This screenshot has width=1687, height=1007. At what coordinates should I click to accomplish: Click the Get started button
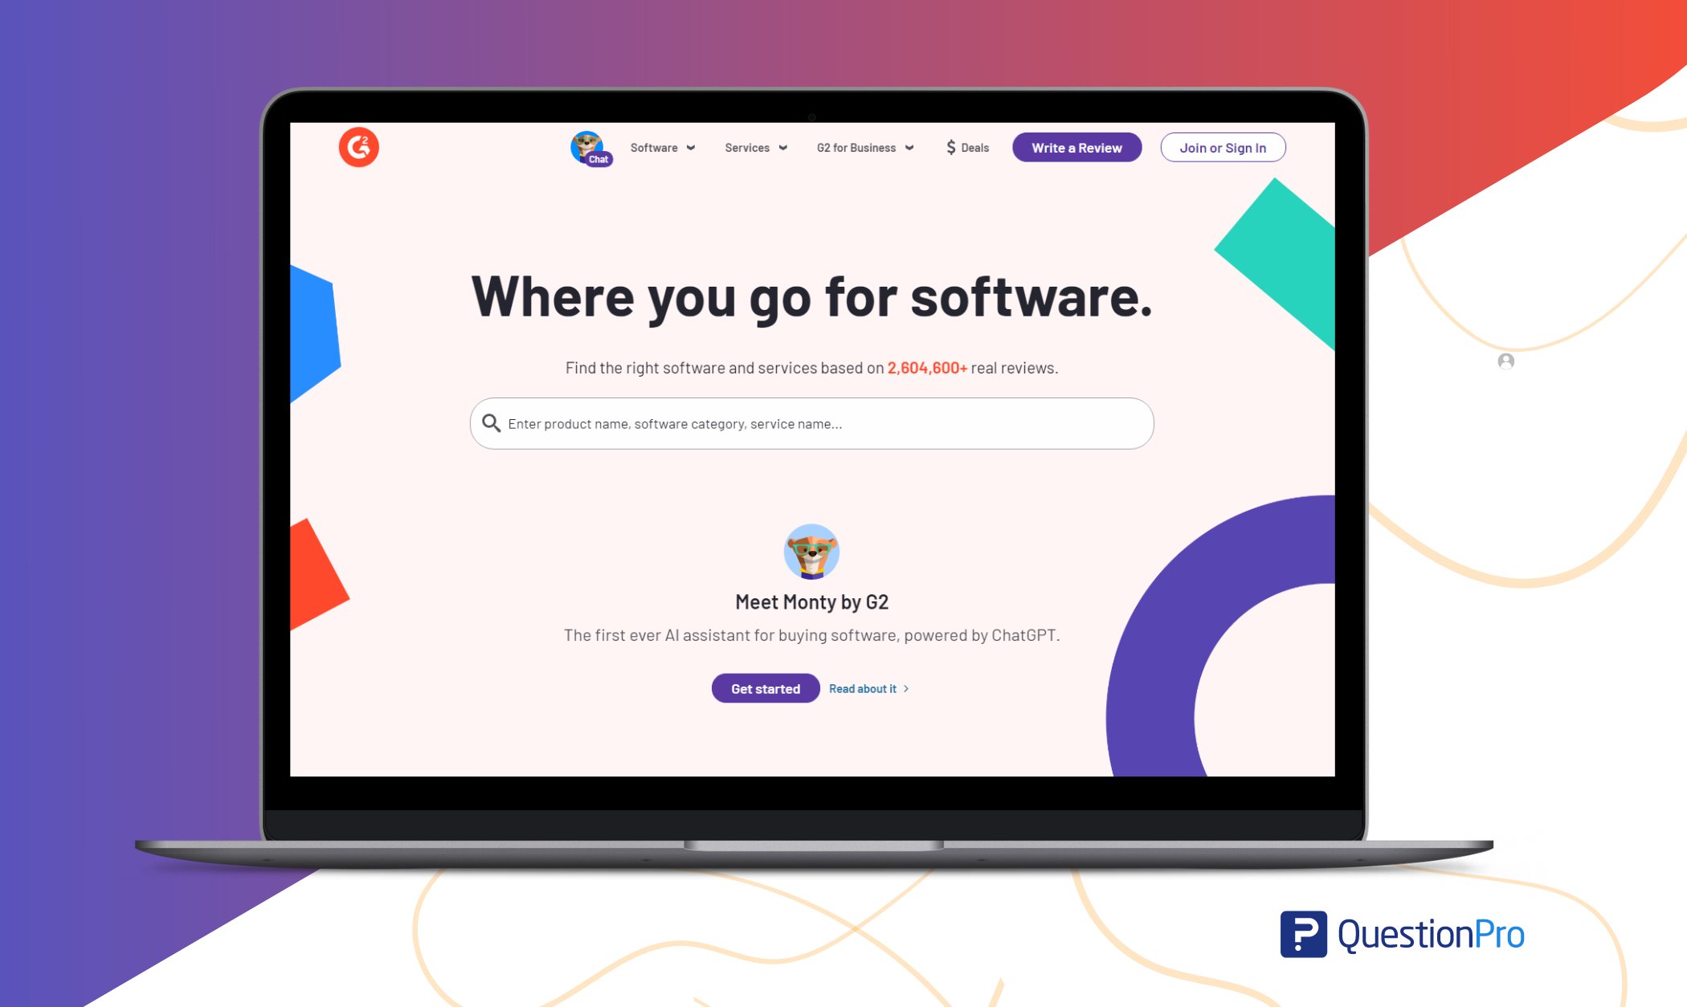765,687
